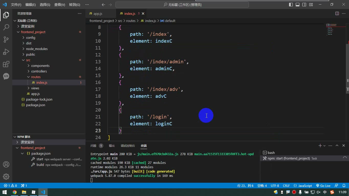Open the Search view in activity bar
This screenshot has width=349, height=196.
pos(6,27)
